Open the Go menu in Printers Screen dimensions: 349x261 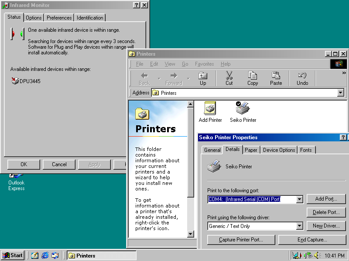(x=185, y=64)
